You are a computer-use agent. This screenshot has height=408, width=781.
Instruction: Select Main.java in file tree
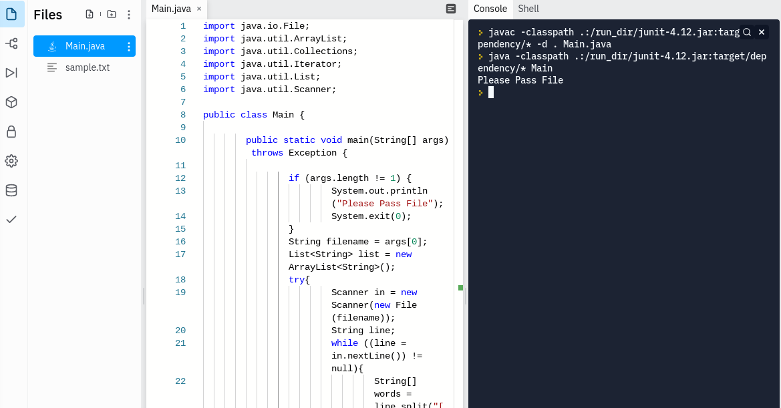(x=84, y=46)
